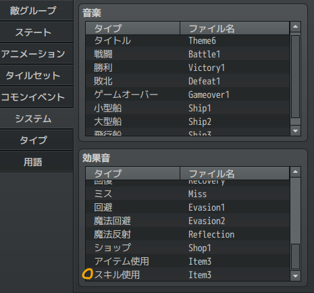Select the ショップ sound effect row
314x293 pixels.
coord(188,248)
